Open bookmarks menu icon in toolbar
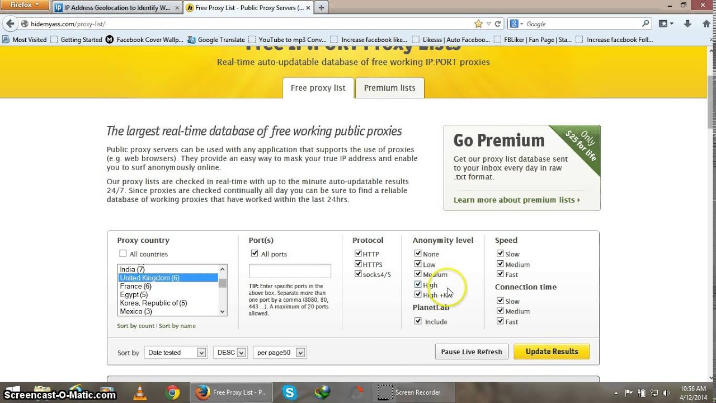This screenshot has height=403, width=716. (x=663, y=24)
